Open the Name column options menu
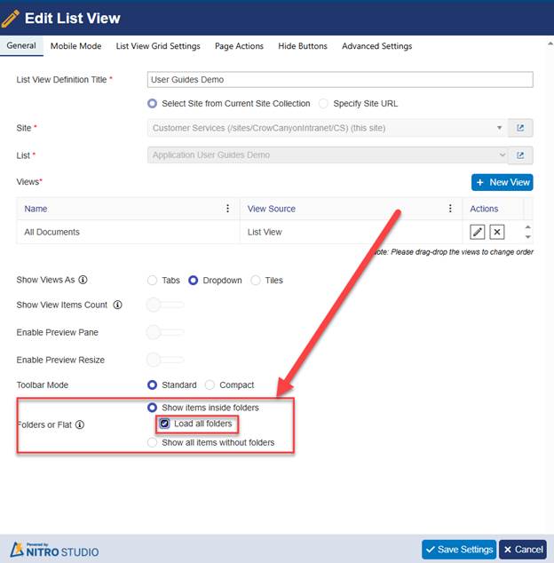The height and width of the screenshot is (563, 554). (227, 209)
